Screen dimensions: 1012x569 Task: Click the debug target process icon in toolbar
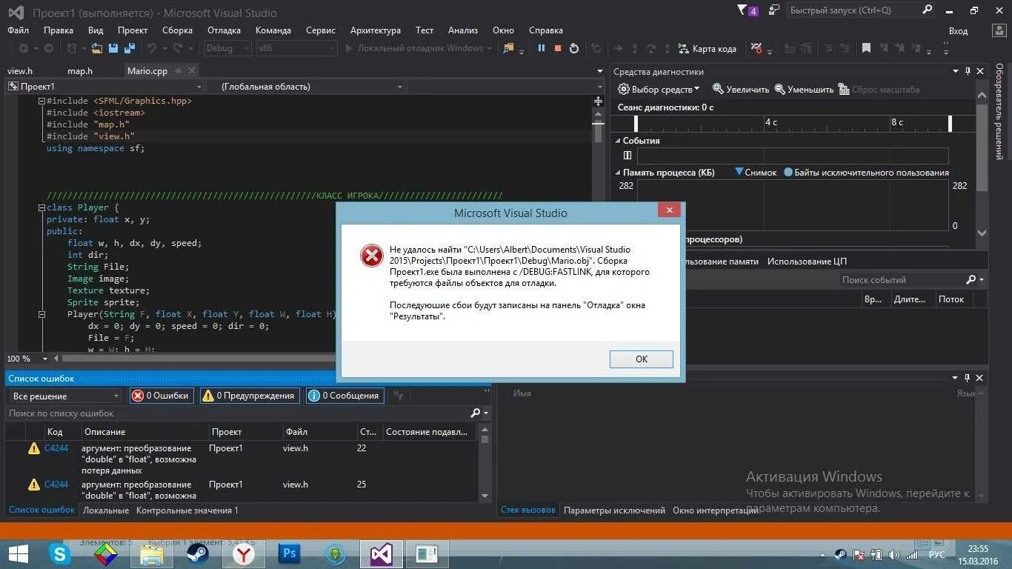click(507, 48)
